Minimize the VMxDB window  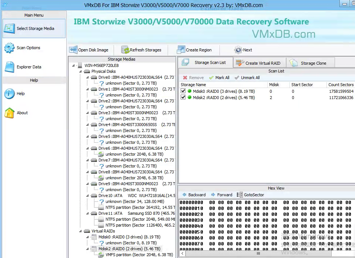tap(344, 4)
